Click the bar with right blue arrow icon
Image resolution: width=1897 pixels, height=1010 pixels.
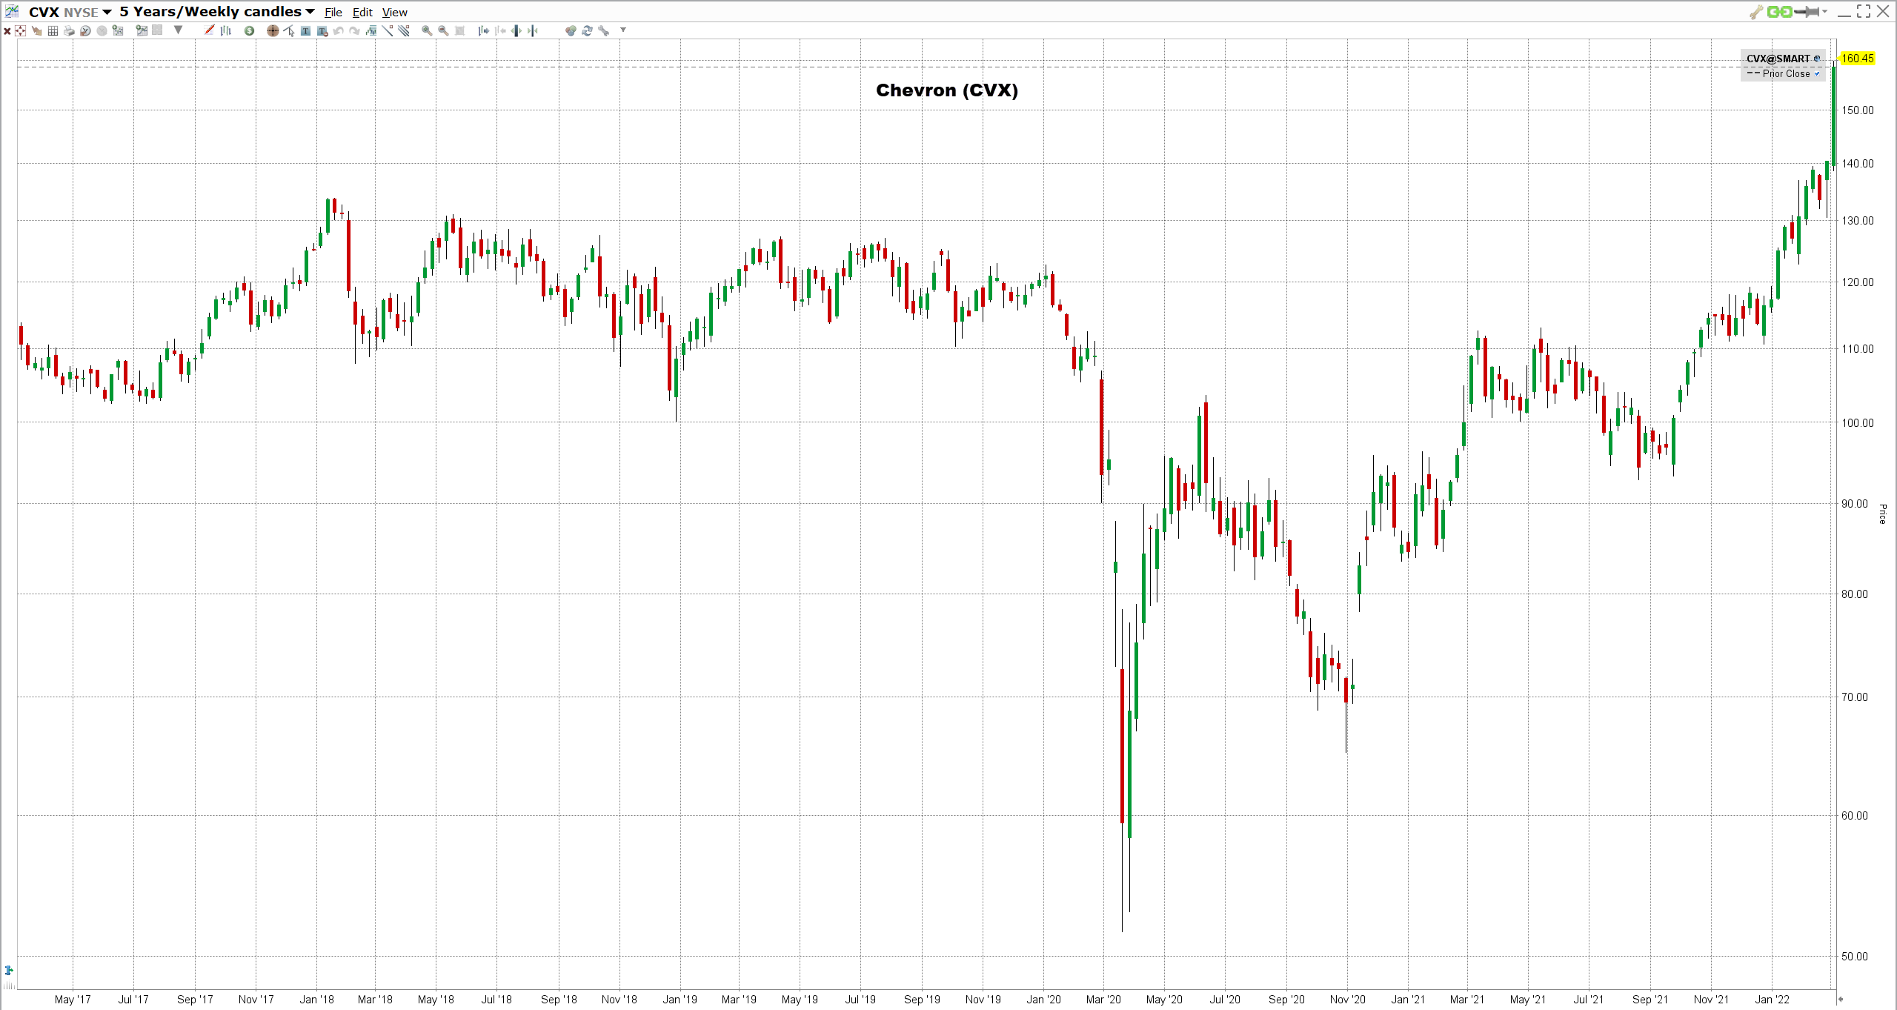(x=483, y=30)
